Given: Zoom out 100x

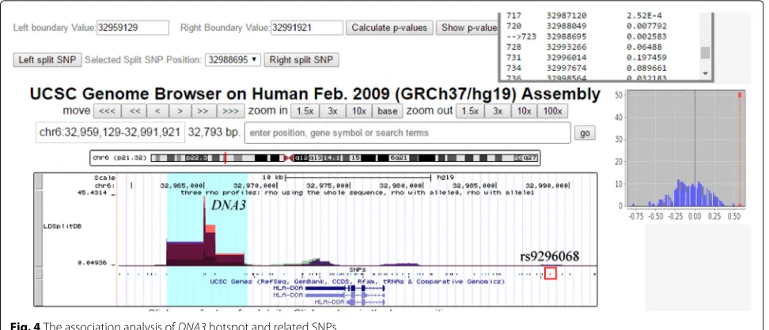Looking at the screenshot, I should (553, 111).
